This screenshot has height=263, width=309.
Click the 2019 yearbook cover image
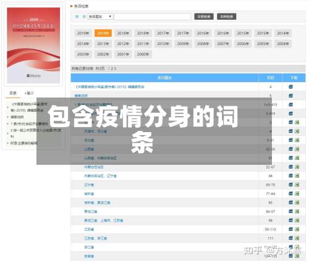pos(33,45)
